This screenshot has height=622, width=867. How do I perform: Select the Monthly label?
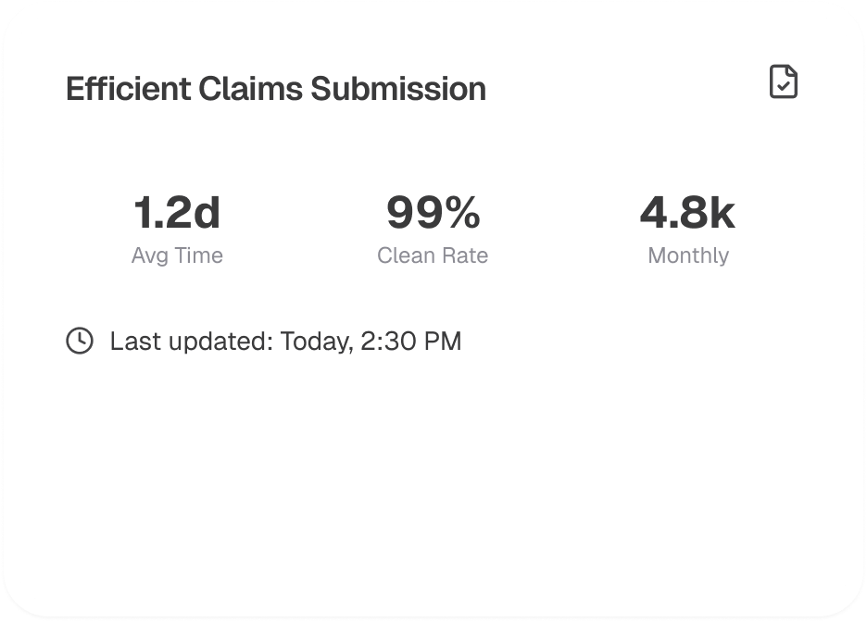688,255
